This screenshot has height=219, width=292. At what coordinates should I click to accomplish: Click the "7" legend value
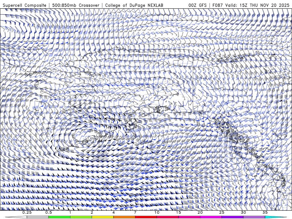[135, 212]
